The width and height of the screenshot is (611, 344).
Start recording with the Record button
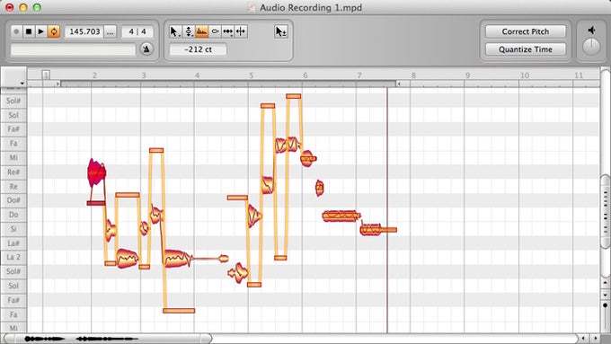coord(16,31)
